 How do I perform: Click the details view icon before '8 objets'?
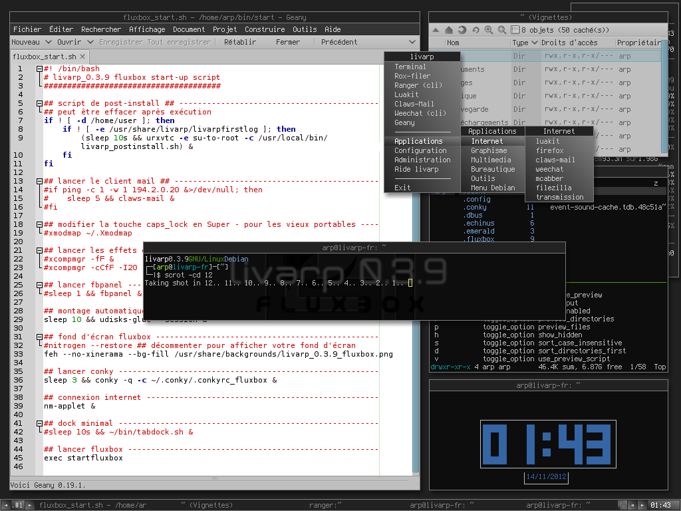[x=515, y=30]
